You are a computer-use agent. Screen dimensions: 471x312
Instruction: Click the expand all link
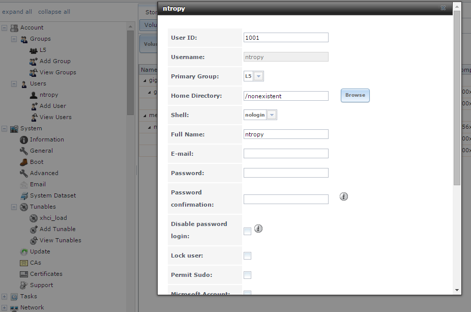coord(17,12)
